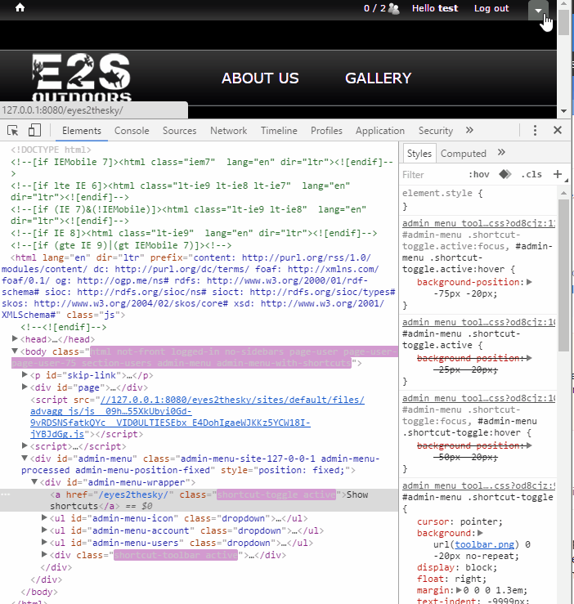The height and width of the screenshot is (604, 574).
Task: Select the Styles sidebar tab
Action: click(419, 154)
